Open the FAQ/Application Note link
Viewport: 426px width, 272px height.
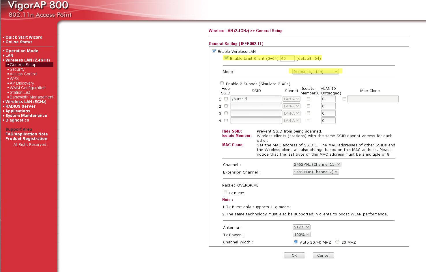27,134
